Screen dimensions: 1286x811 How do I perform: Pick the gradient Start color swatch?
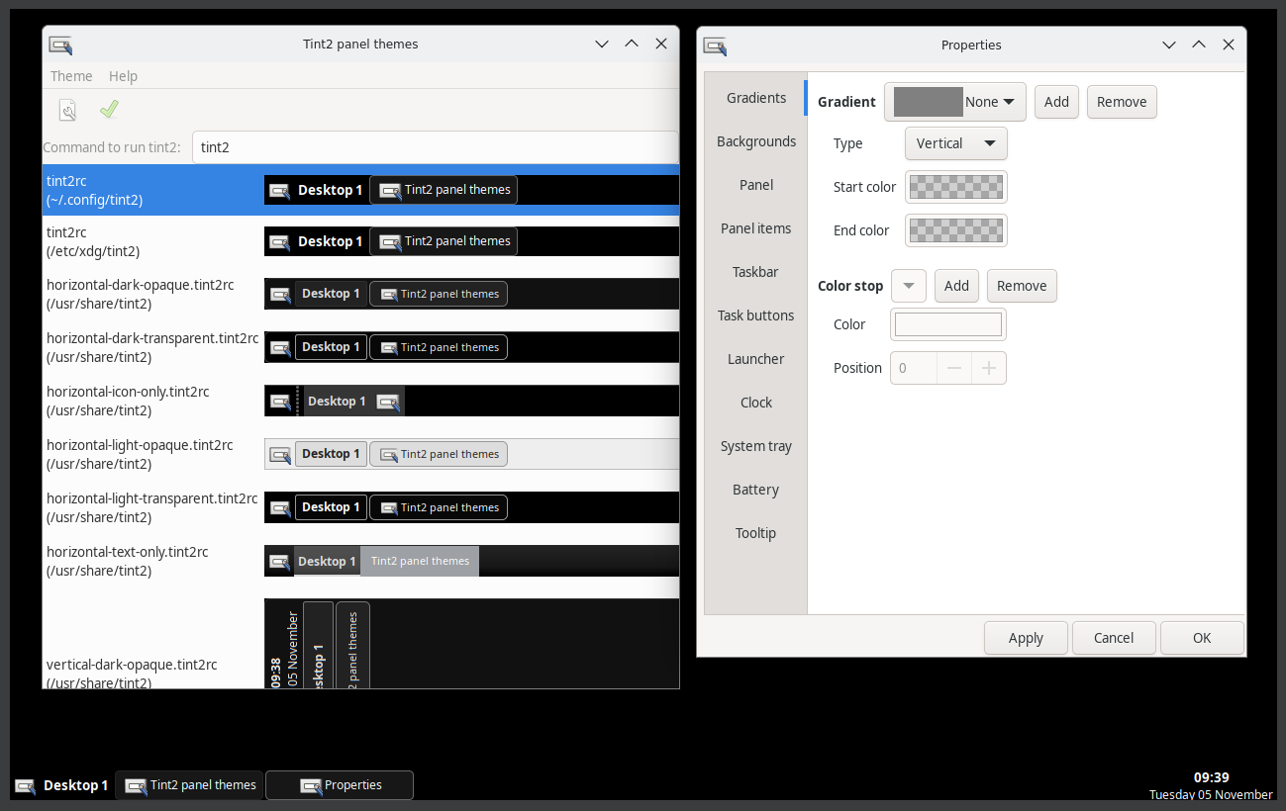[x=955, y=187]
